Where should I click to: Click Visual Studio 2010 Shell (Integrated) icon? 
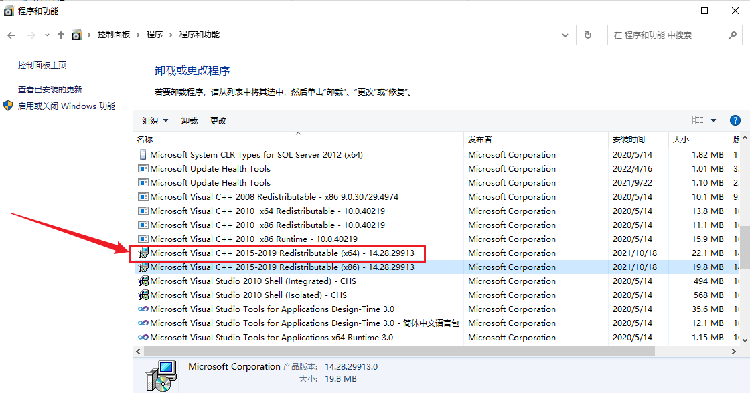[143, 281]
